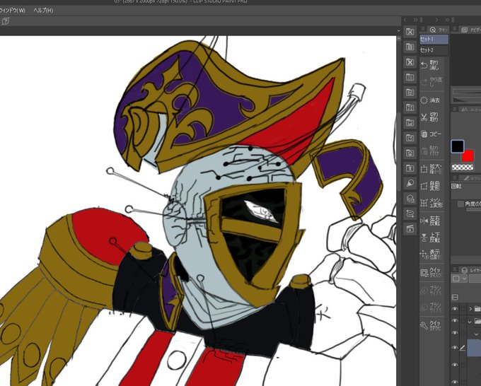This screenshot has height=386, width=481.
Task: Flip canvas horizontally with 左右反転
Action: [431, 221]
